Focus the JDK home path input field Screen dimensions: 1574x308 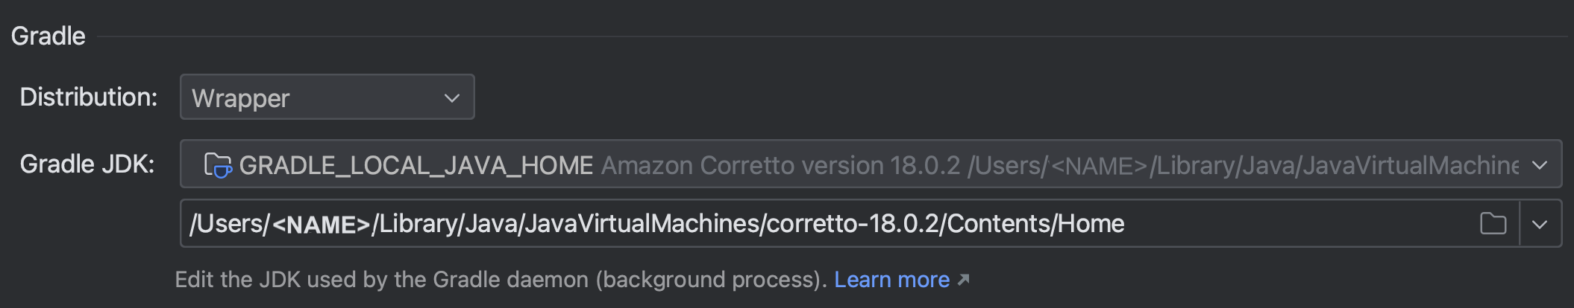tap(1268, 224)
